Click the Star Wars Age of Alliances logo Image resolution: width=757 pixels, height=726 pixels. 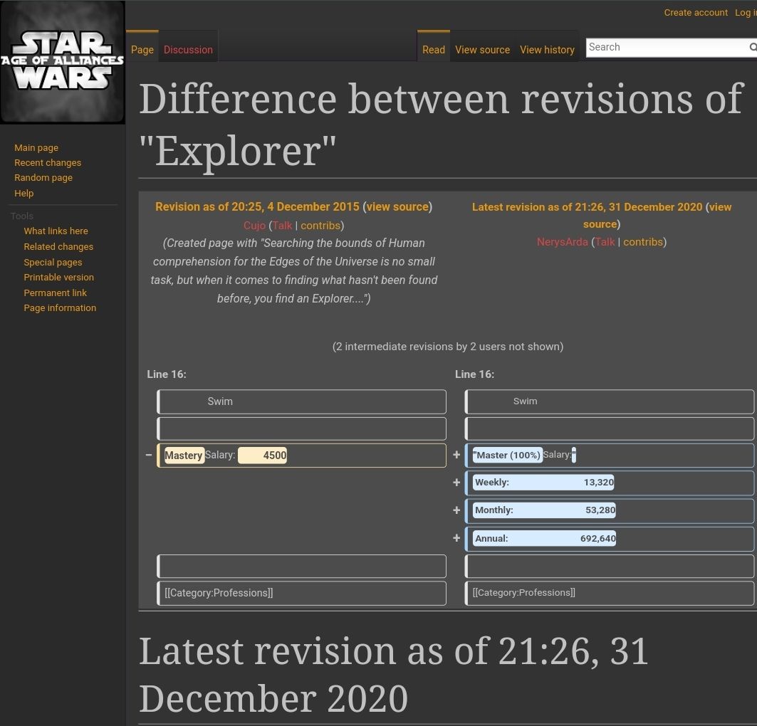[62, 61]
